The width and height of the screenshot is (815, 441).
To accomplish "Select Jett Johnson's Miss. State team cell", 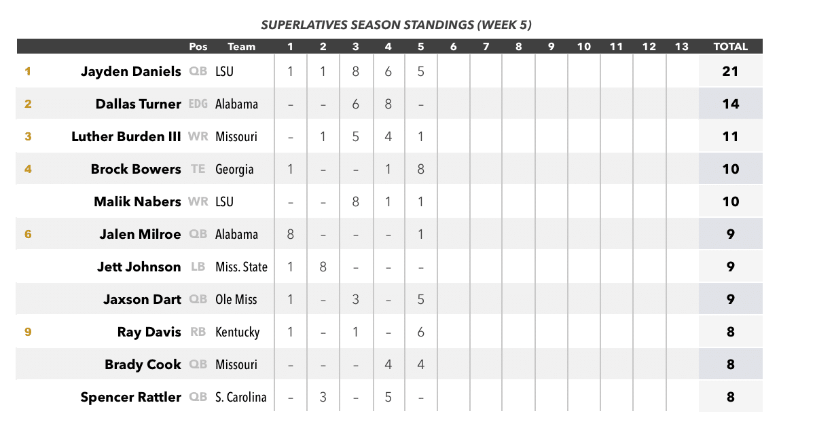I will [241, 267].
